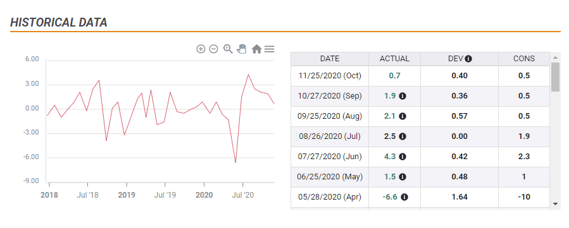Click the 1.9 consensus value for Jul
569x228 pixels.
pyautogui.click(x=524, y=136)
